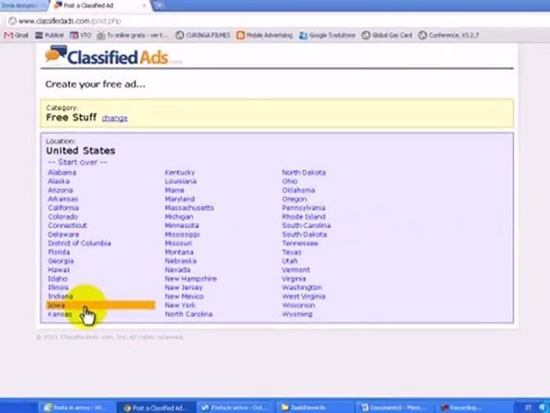Pick Utah in the location list
The image size is (550, 413).
click(x=290, y=261)
